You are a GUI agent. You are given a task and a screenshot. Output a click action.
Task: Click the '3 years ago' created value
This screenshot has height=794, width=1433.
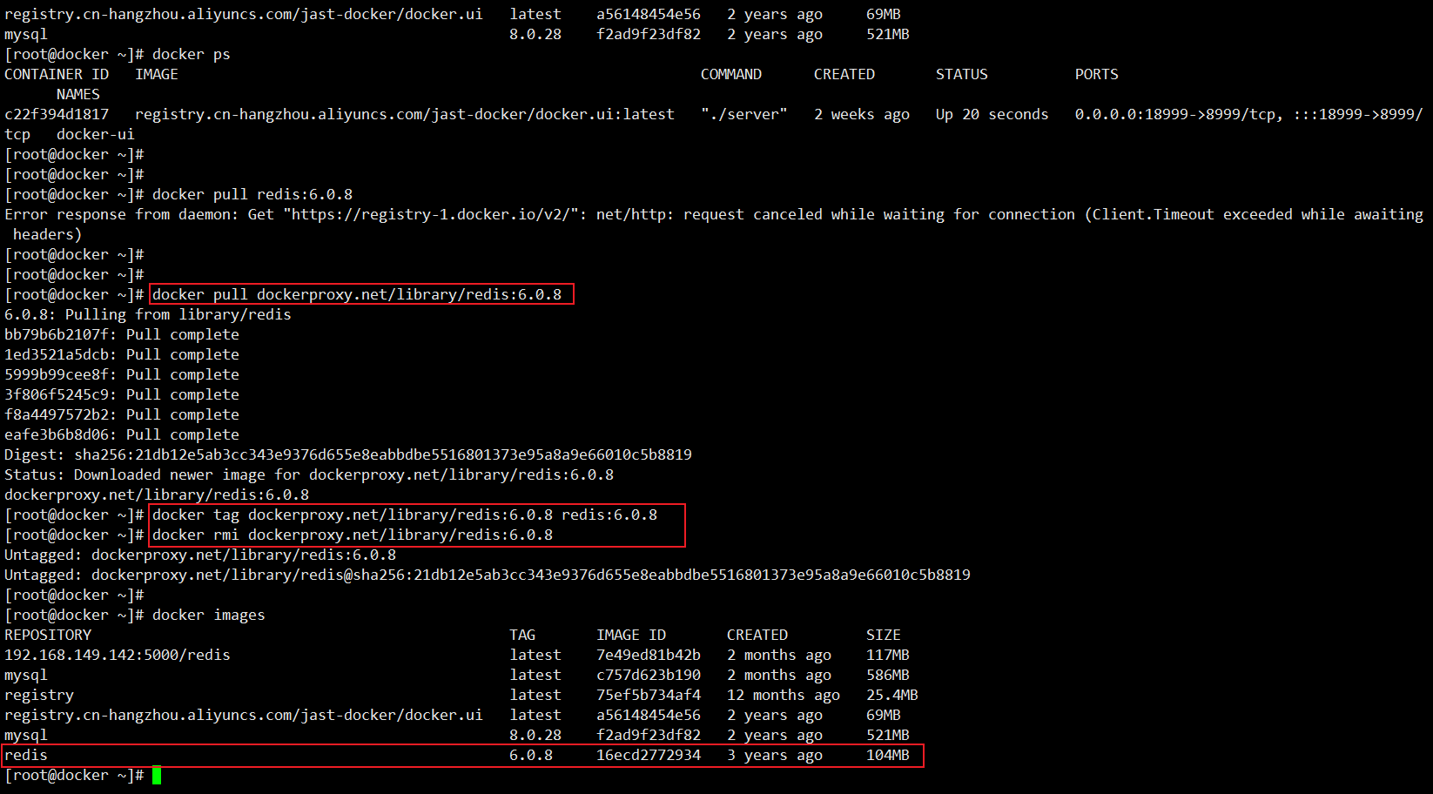point(775,755)
